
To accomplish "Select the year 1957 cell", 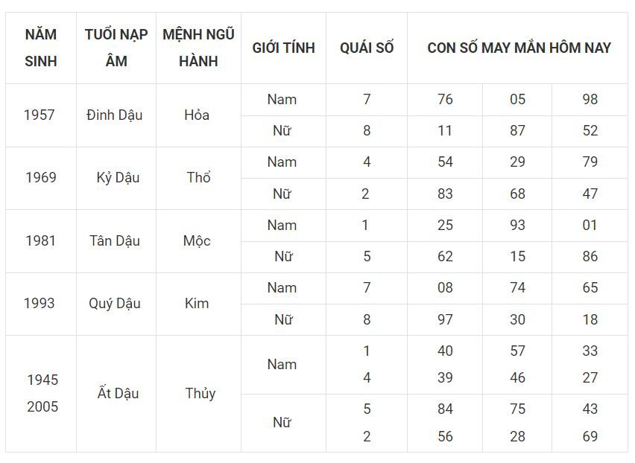I will tap(40, 115).
